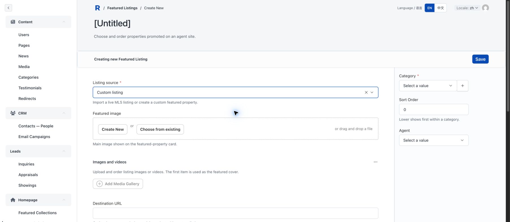The width and height of the screenshot is (510, 222).
Task: Open Featured Collections in sidebar
Action: 38,213
